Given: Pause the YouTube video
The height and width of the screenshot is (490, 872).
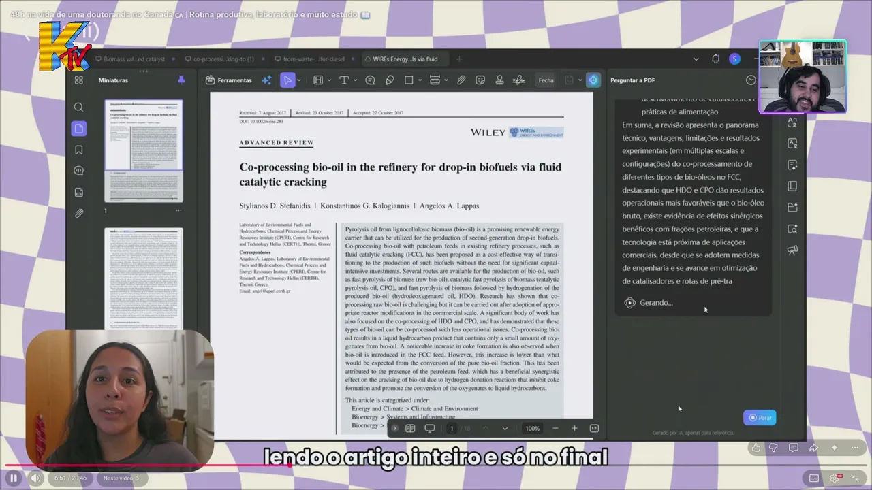Looking at the screenshot, I should [13, 478].
